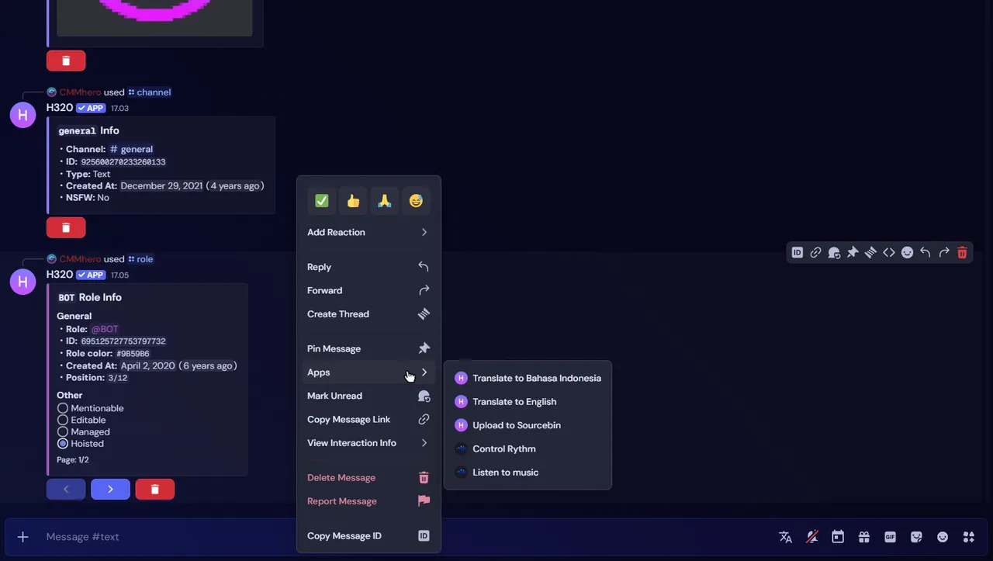Click the Copy Message ID icon in hover toolbar
Viewport: 993px width, 561px height.
click(x=797, y=252)
